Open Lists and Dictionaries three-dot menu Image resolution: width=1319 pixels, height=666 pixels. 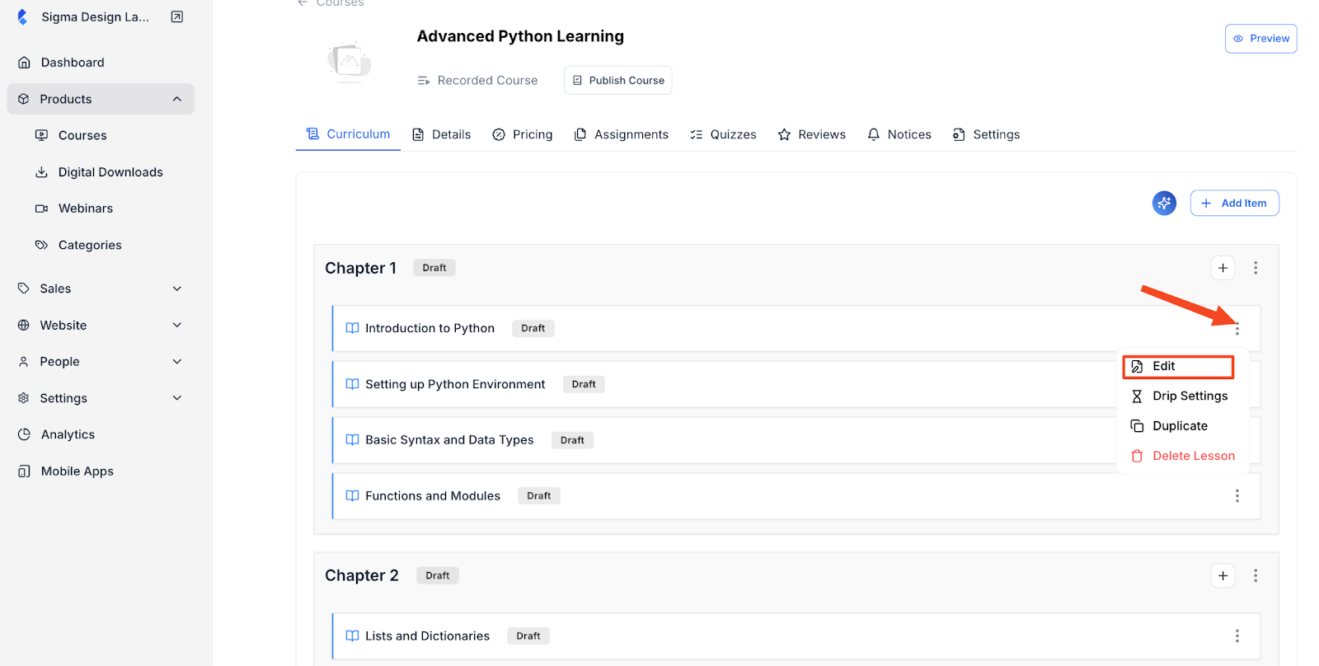click(x=1237, y=636)
